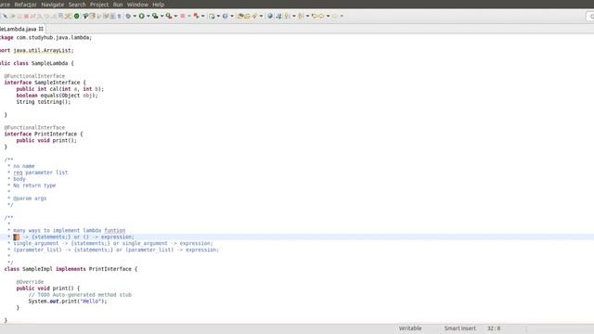Click the 'boolean equals(Object obj);' line
The height and width of the screenshot is (334, 594).
(x=57, y=96)
